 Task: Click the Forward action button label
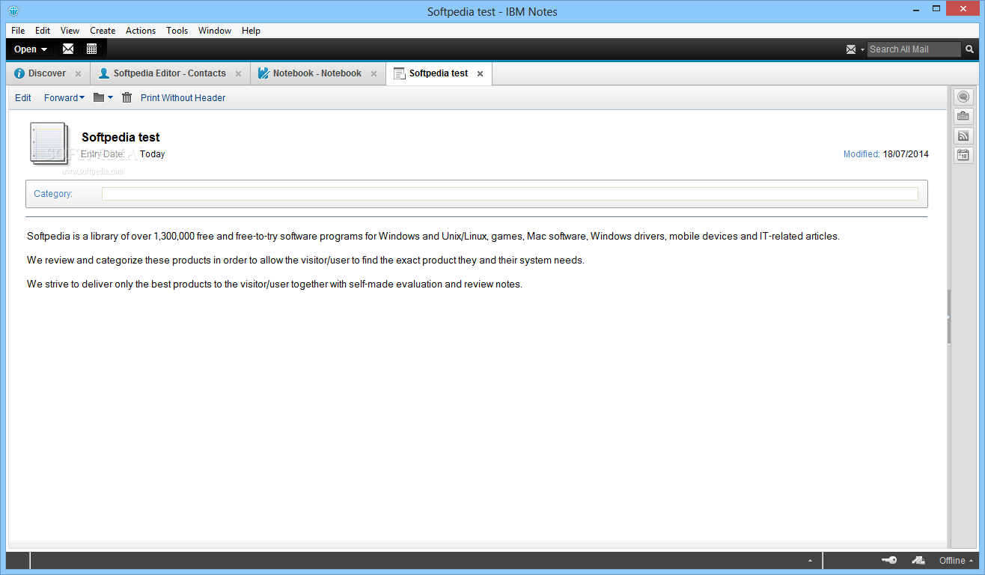(61, 97)
